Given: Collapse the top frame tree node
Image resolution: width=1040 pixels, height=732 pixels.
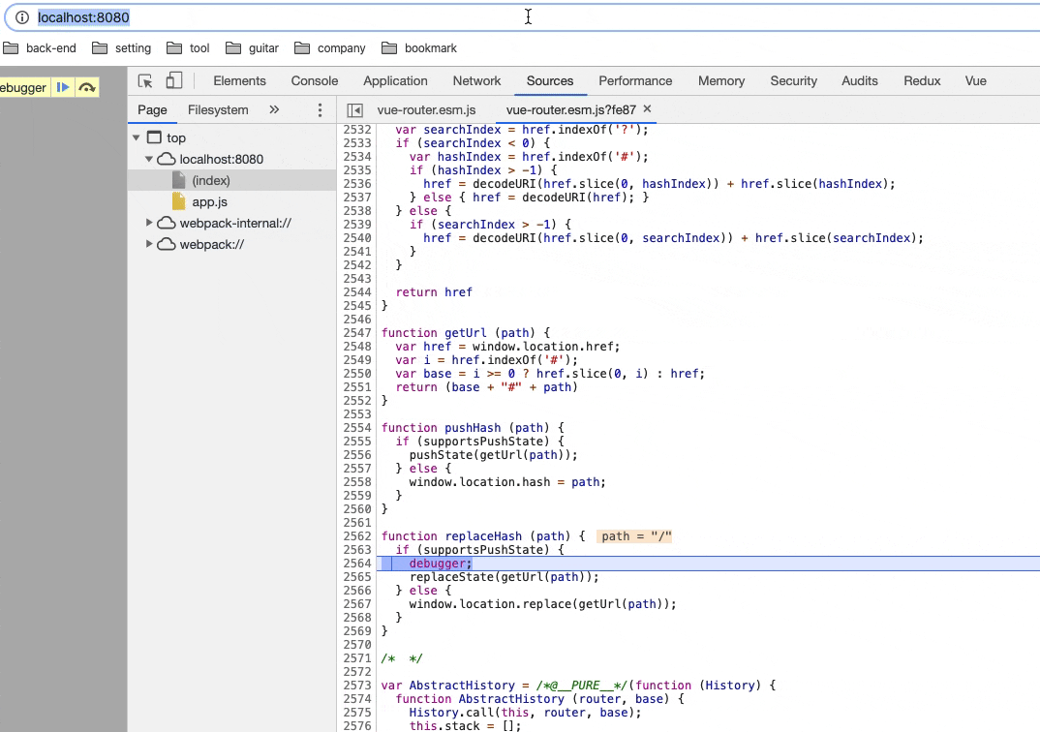Looking at the screenshot, I should pos(136,137).
